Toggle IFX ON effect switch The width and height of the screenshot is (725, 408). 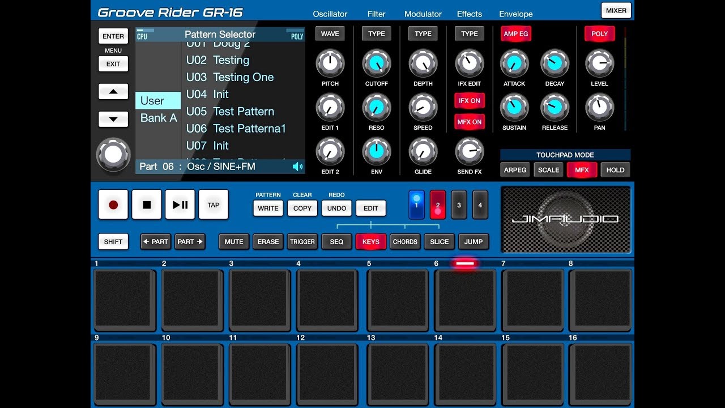point(470,100)
